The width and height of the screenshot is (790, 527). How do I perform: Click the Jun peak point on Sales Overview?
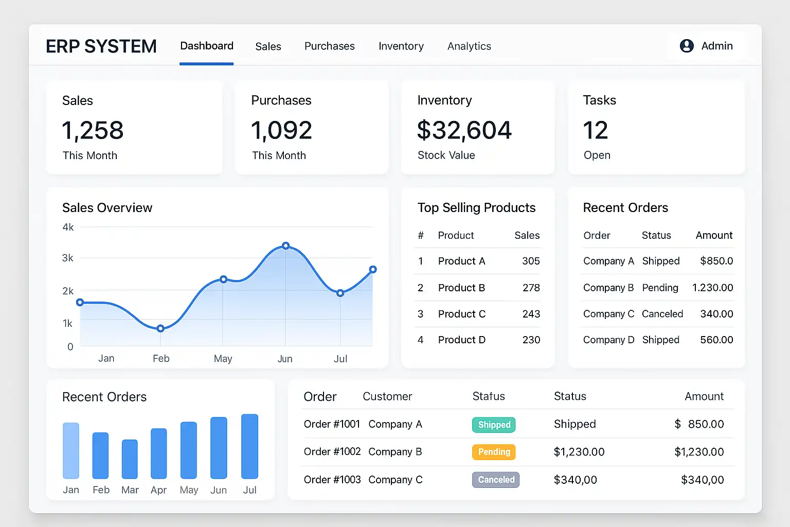pyautogui.click(x=286, y=246)
